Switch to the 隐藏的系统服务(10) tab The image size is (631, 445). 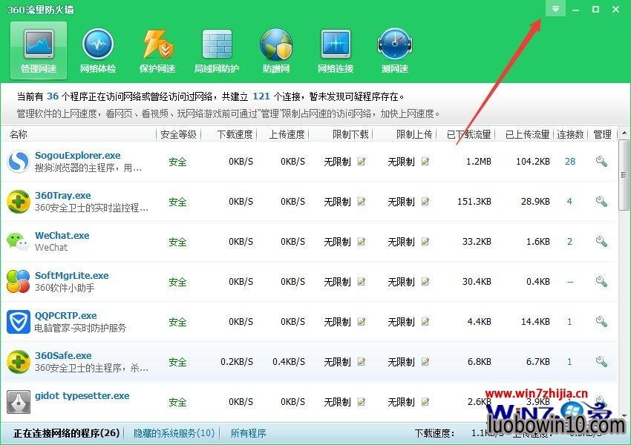(x=174, y=433)
